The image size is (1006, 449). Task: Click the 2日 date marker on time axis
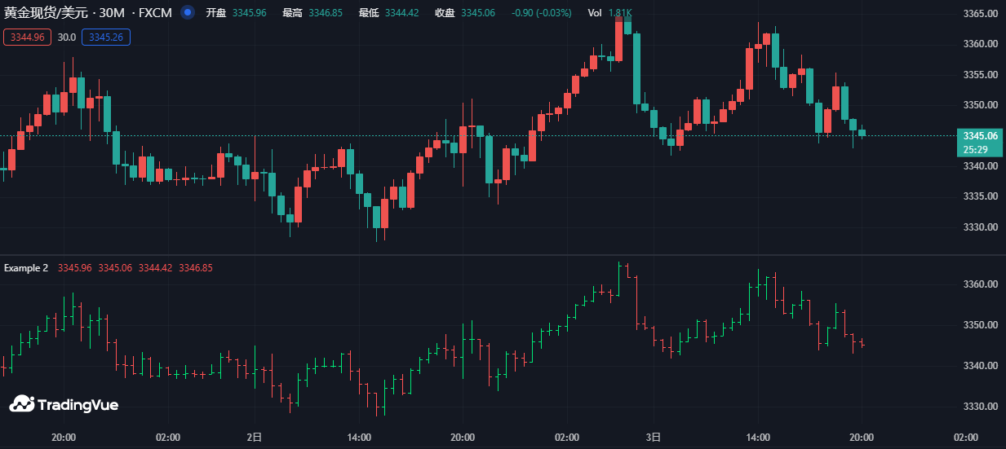pos(255,438)
